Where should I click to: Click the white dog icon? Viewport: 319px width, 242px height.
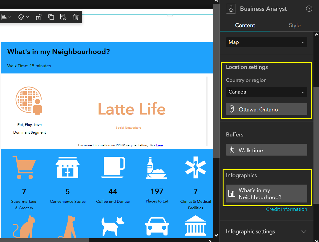[x=113, y=226]
